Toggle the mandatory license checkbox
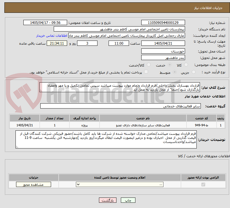The width and height of the screenshot is (230, 208). tap(203, 185)
